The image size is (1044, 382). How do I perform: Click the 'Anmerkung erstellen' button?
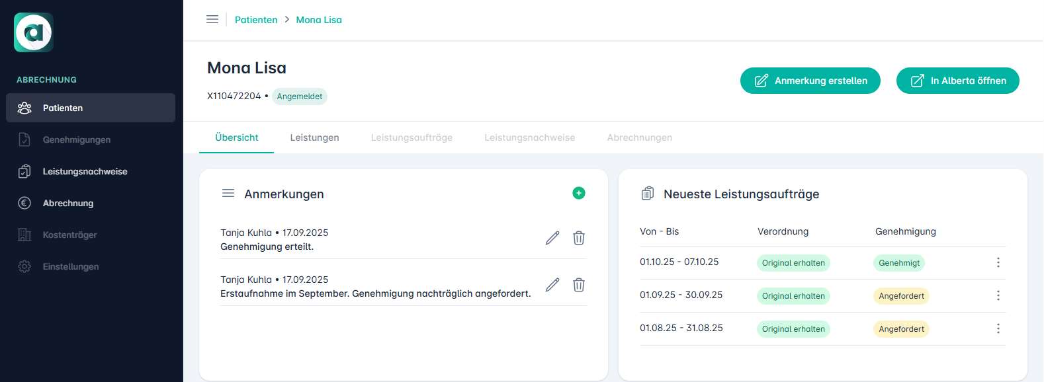tap(810, 81)
